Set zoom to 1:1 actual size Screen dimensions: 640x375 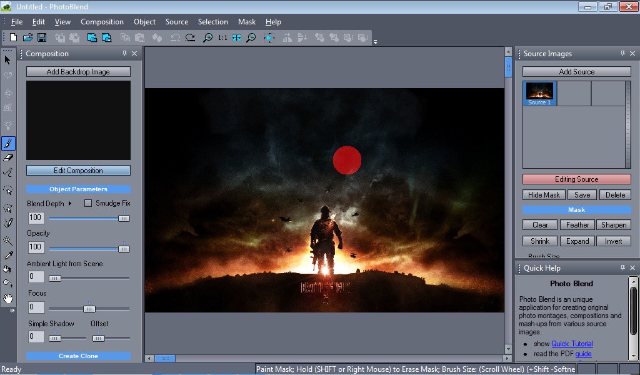pos(222,37)
